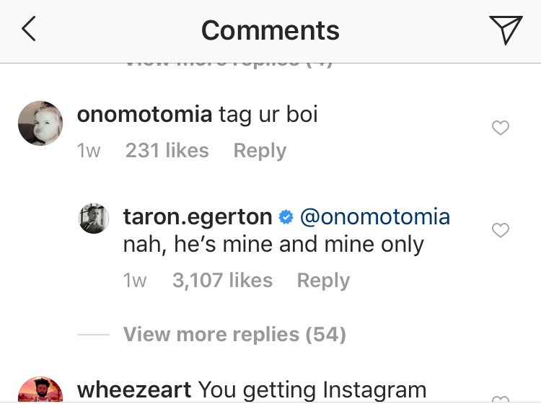Viewport: 541px width, 409px height.
Task: View the 3,107 likes list
Action: pyautogui.click(x=222, y=281)
